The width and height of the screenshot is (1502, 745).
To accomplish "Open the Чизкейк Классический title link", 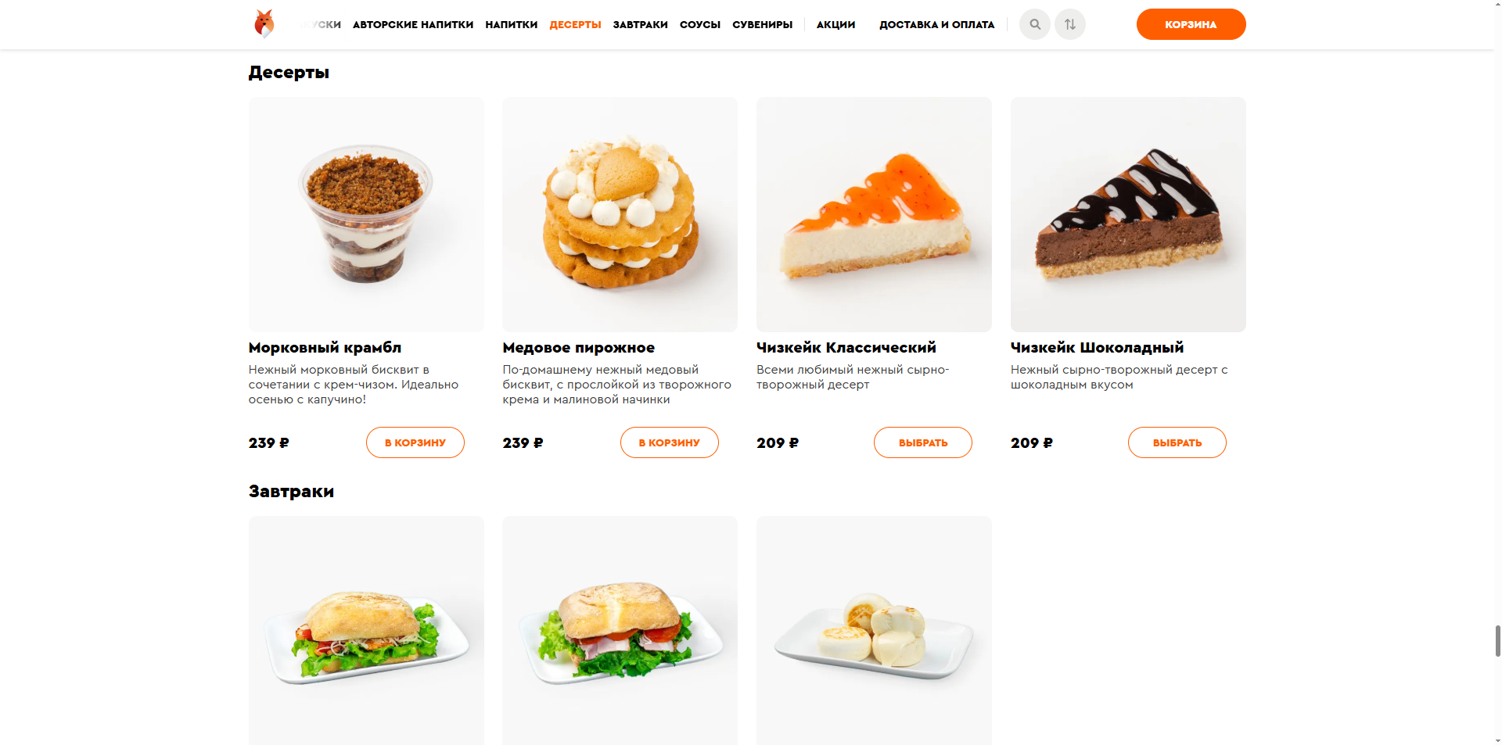I will pos(846,347).
